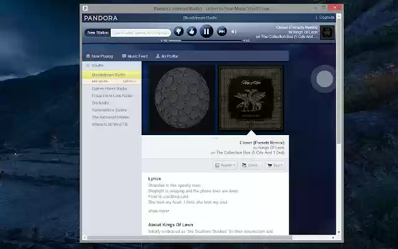
Task: Click the Share button
Action: click(251, 166)
